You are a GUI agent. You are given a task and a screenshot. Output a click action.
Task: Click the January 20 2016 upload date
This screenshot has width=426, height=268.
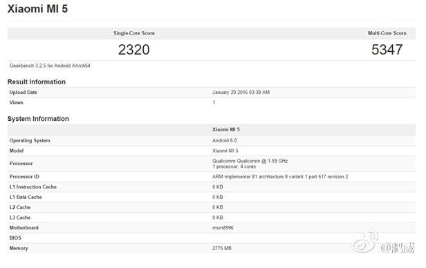[241, 93]
